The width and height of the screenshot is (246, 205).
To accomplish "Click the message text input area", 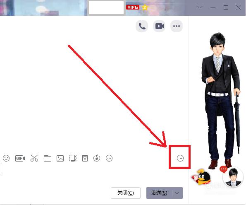I will pos(94,174).
